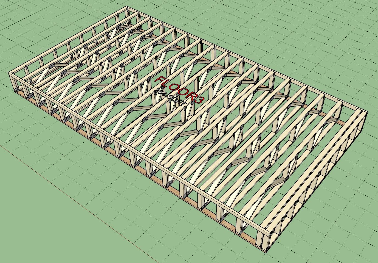Click the digit 3 in FLOOR3 label
The height and width of the screenshot is (263, 378).
pyautogui.click(x=199, y=100)
